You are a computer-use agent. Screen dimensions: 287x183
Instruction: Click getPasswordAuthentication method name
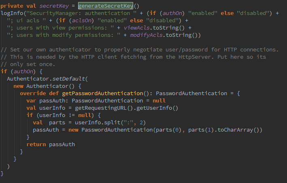point(102,94)
